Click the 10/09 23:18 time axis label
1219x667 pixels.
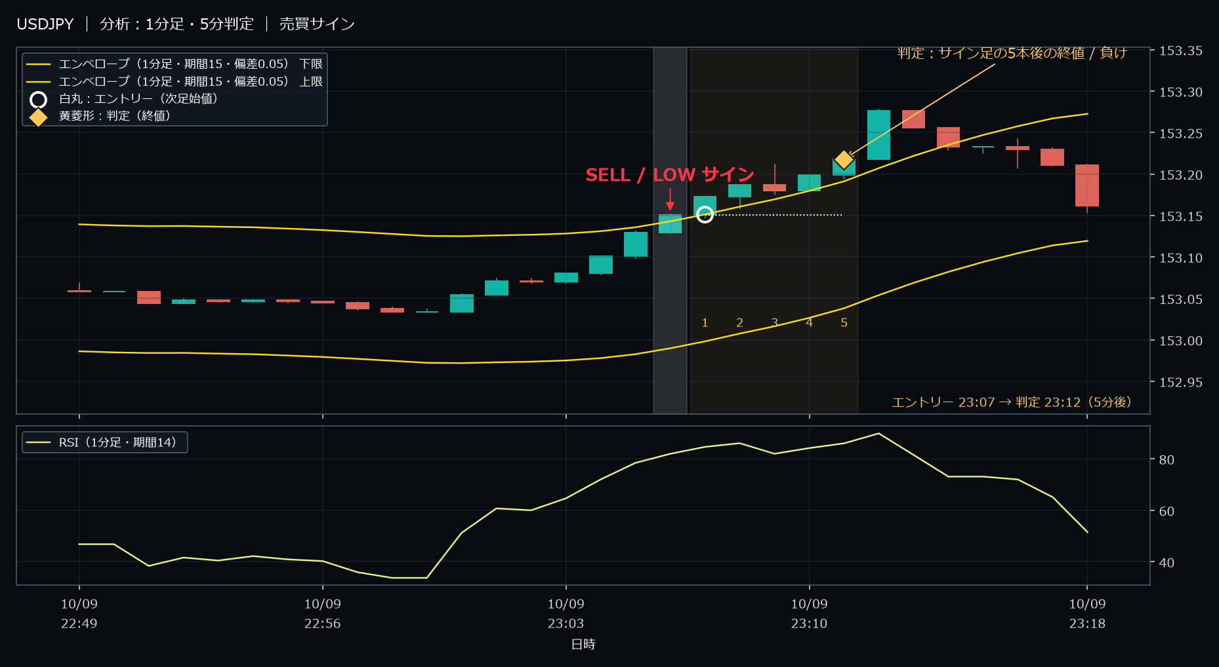click(x=1087, y=614)
